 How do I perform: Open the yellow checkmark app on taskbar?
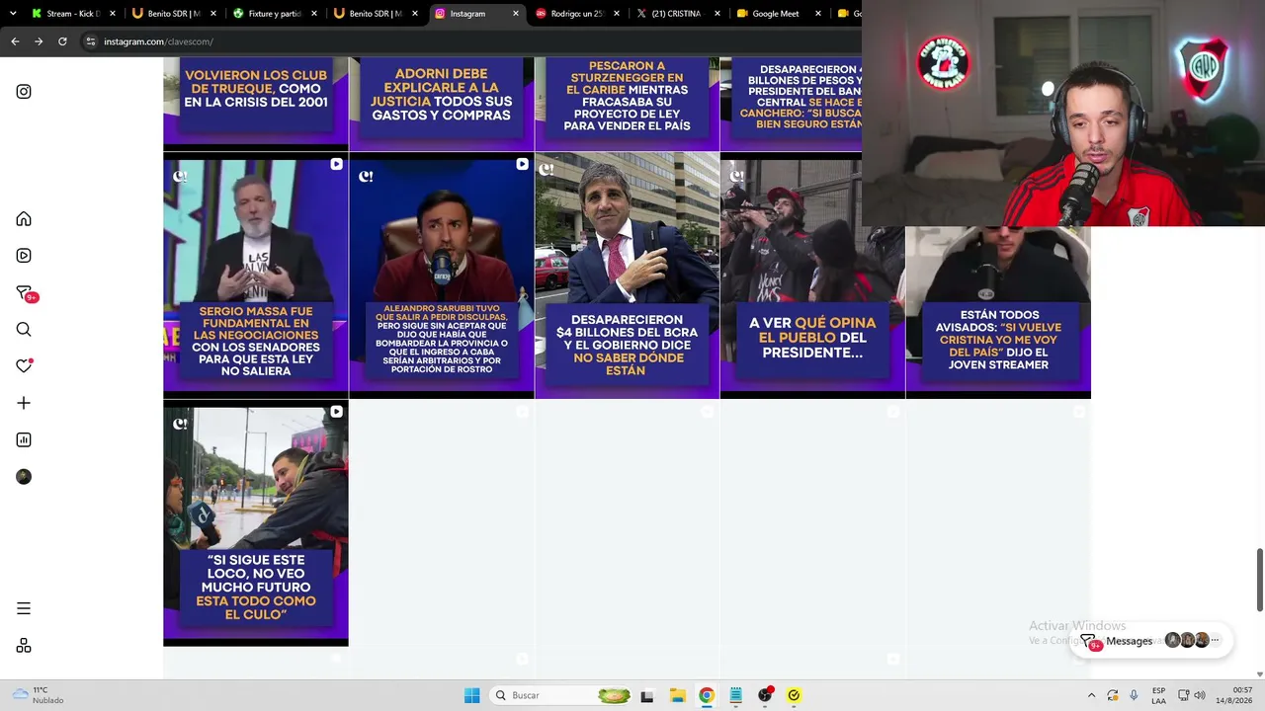tap(794, 695)
